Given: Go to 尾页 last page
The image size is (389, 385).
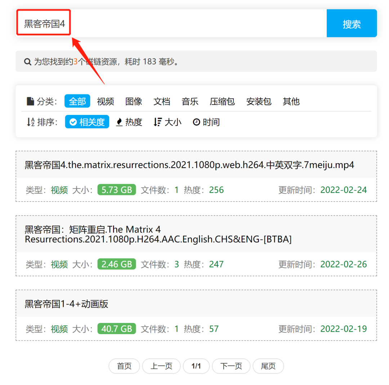Looking at the screenshot, I should coord(268,366).
